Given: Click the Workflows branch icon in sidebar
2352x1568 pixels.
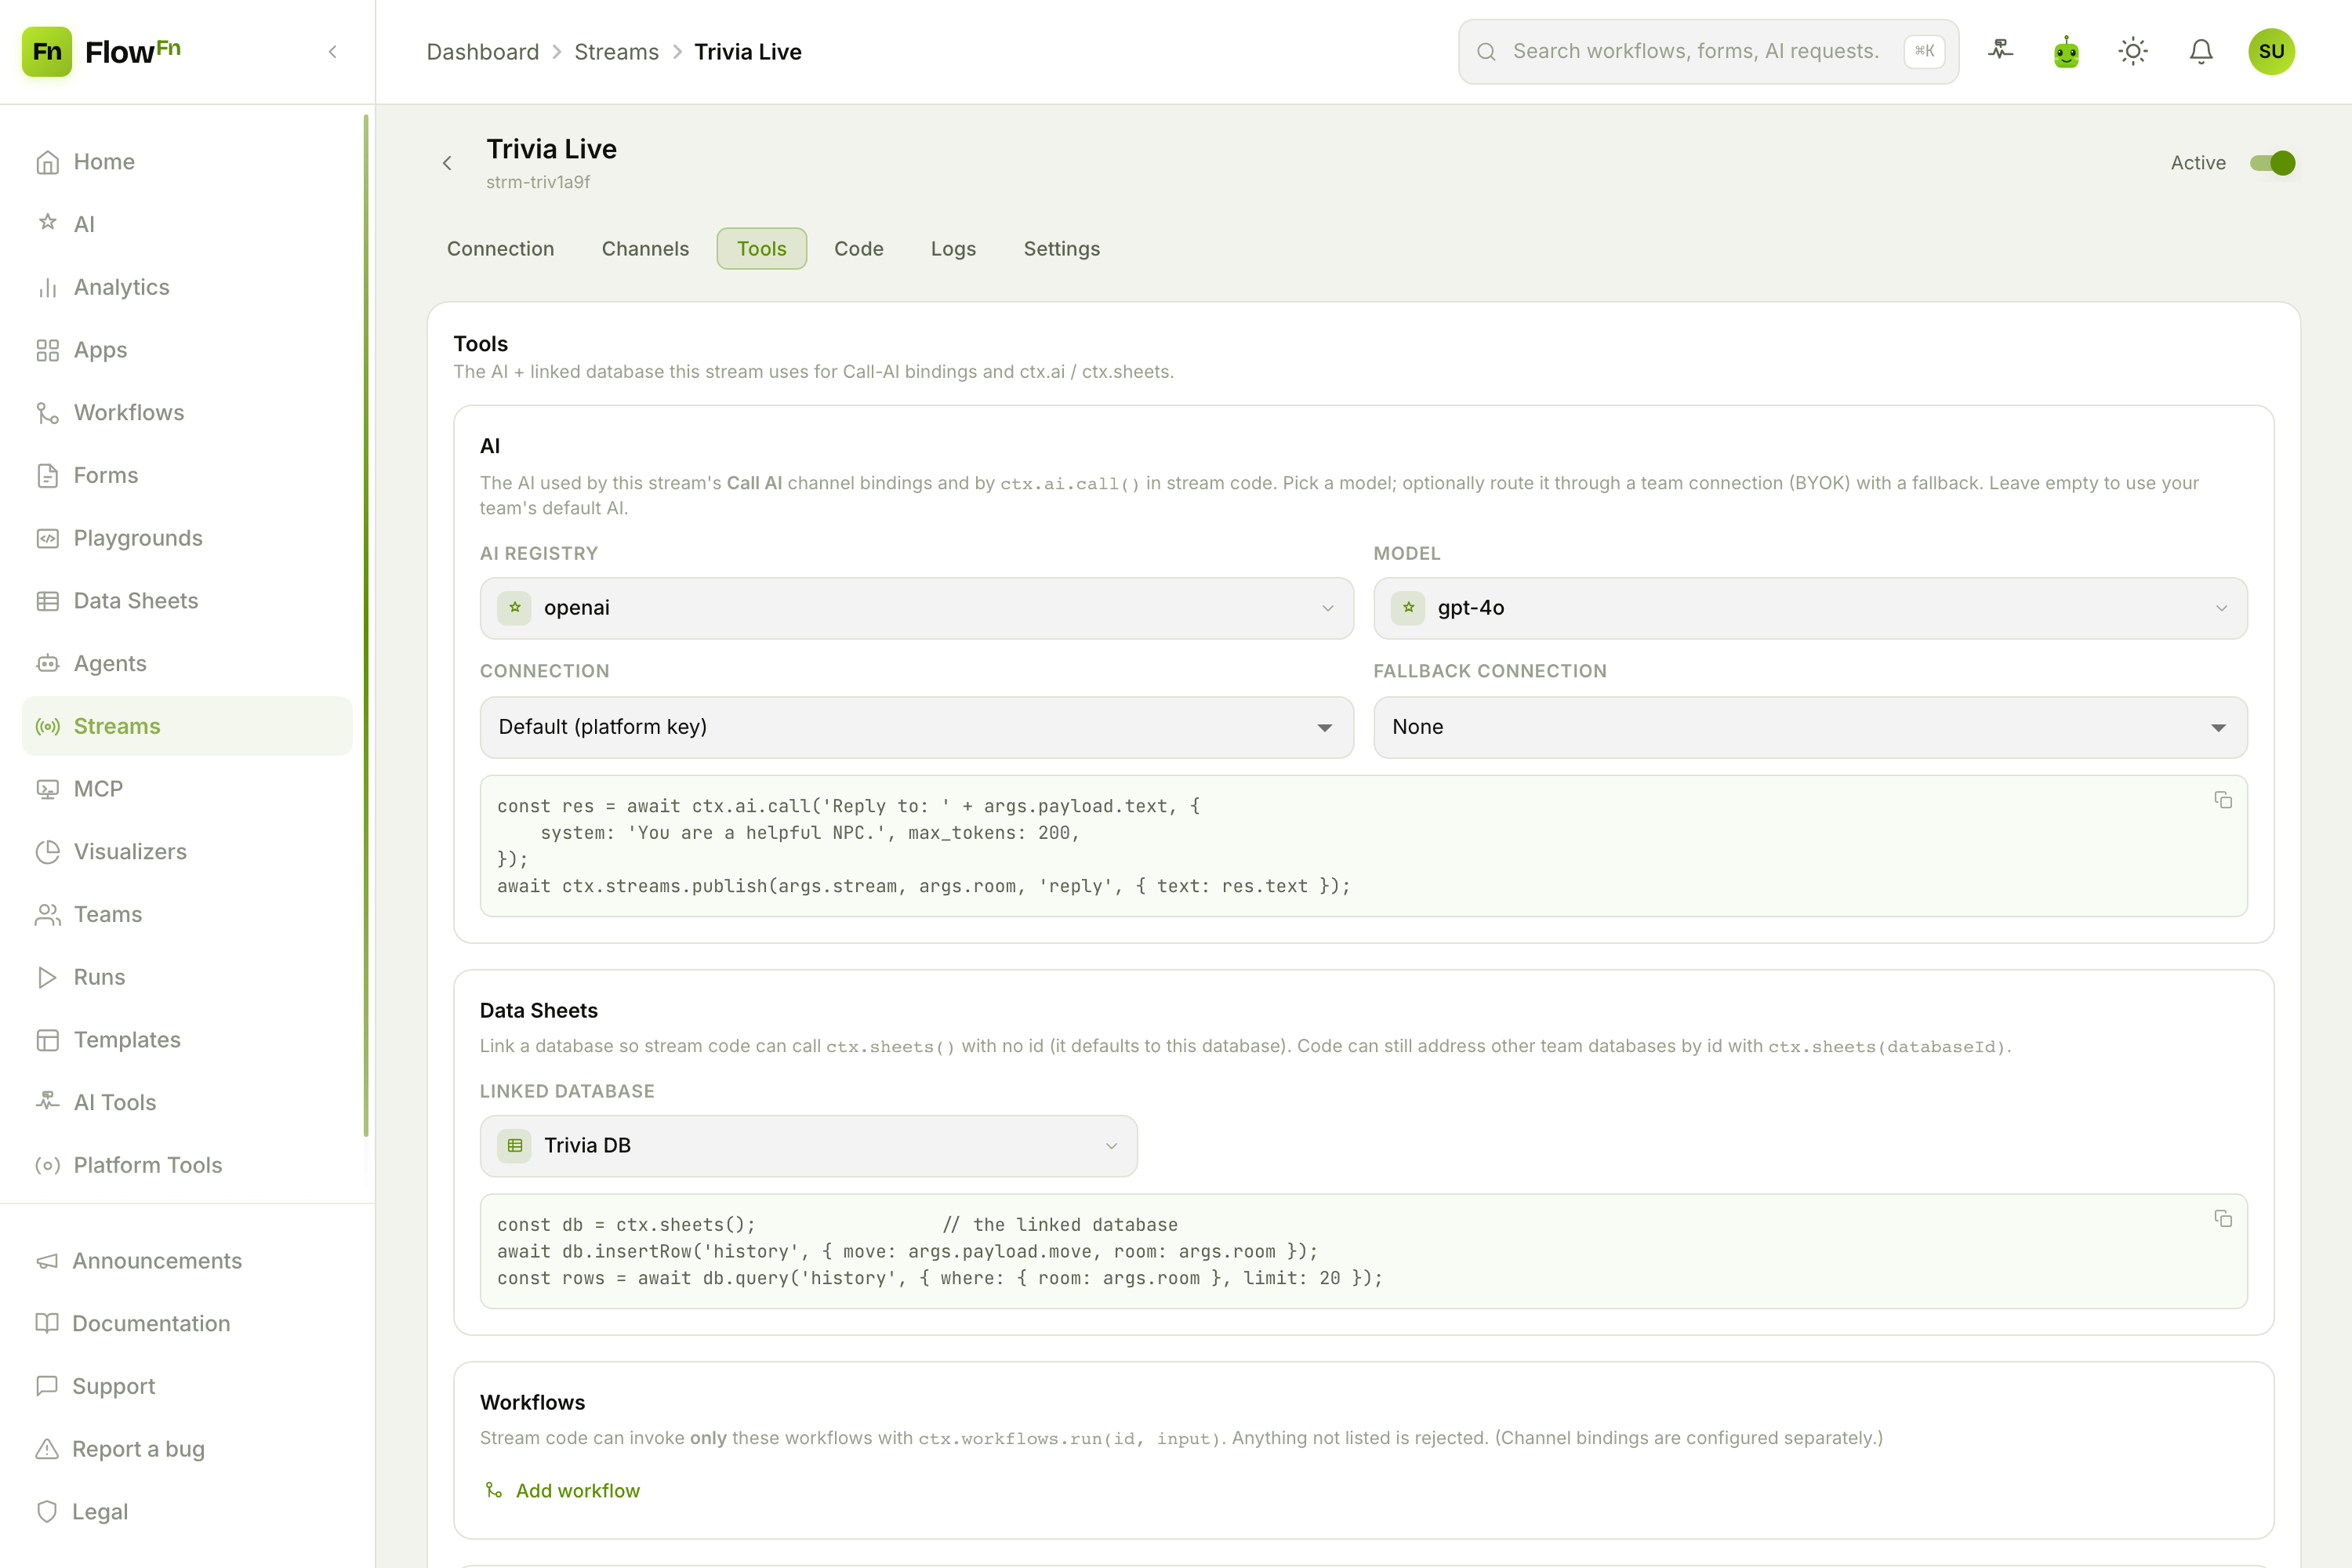Looking at the screenshot, I should click(x=47, y=413).
